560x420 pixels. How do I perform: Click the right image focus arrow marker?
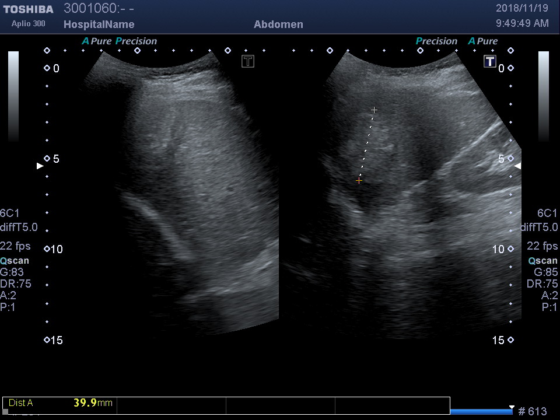pos(517,166)
